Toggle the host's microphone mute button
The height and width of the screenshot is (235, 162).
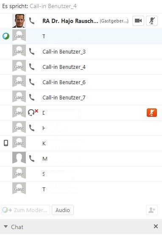click(x=152, y=21)
